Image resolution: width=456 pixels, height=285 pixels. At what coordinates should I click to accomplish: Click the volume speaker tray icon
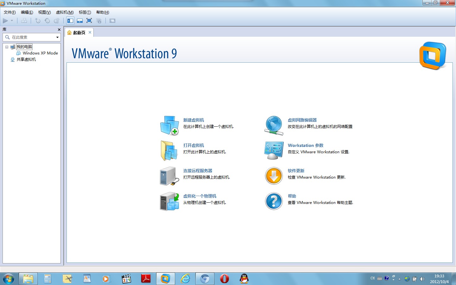pyautogui.click(x=422, y=279)
